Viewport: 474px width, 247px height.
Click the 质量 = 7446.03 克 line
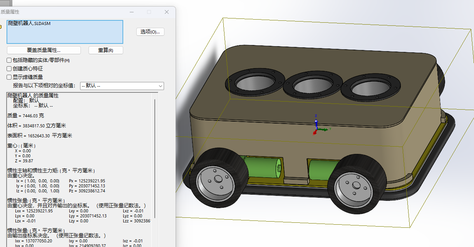26,115
